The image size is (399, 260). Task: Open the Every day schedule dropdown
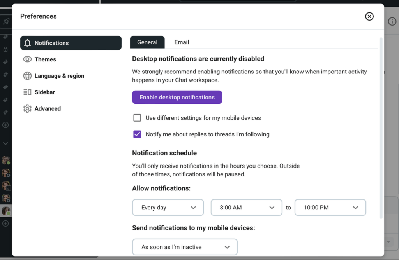[x=168, y=208]
